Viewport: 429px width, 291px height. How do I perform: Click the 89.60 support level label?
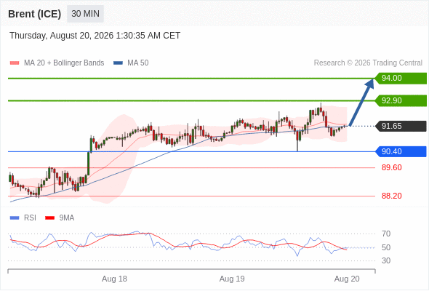pyautogui.click(x=392, y=167)
